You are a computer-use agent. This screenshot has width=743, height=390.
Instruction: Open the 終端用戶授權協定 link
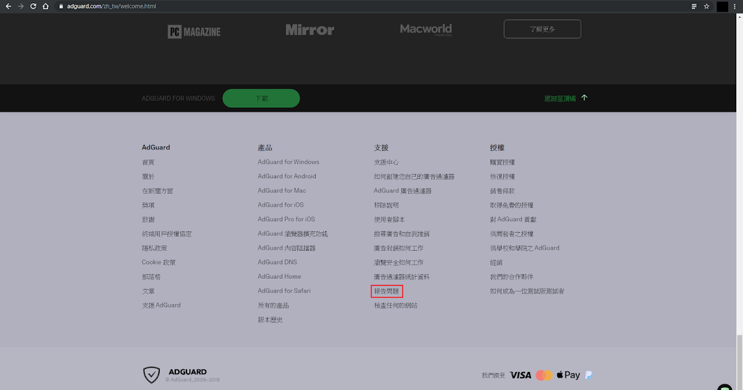(x=167, y=234)
